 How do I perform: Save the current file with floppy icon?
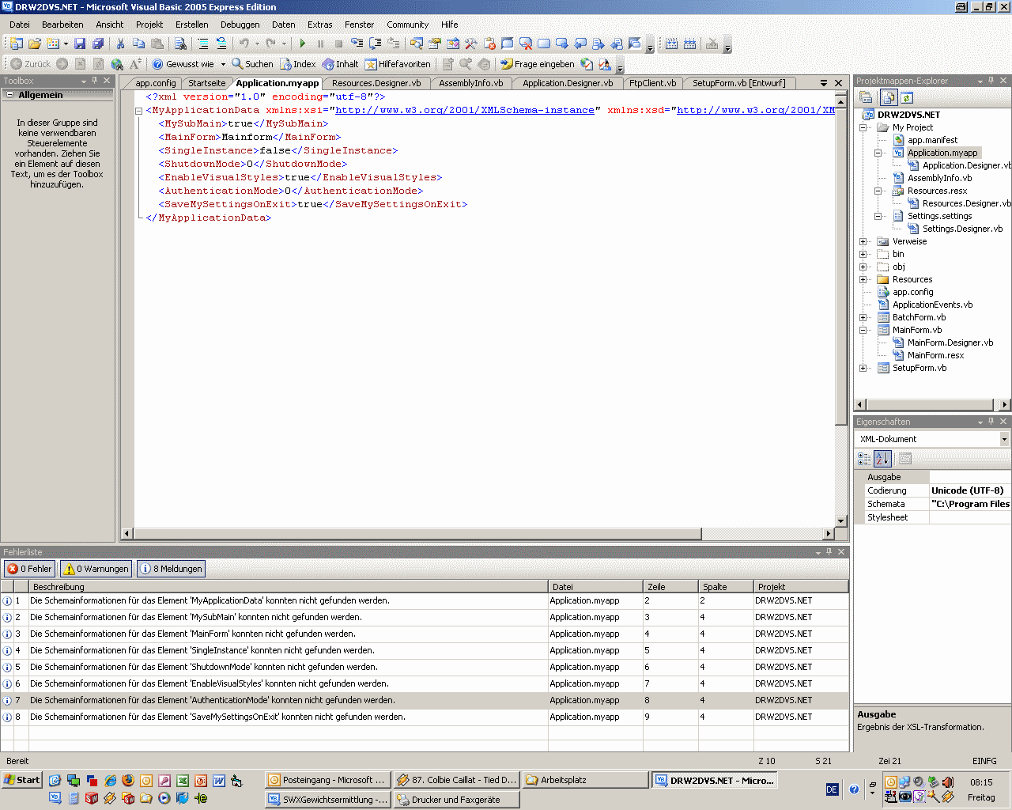[x=80, y=44]
